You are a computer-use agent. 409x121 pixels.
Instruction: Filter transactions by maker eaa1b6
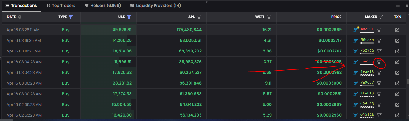tap(379, 62)
